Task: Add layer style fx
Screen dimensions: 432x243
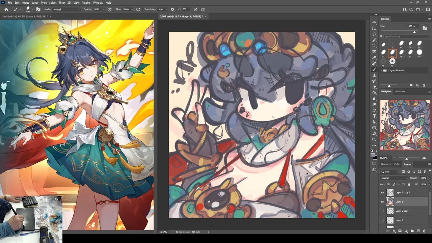Action: [x=394, y=231]
